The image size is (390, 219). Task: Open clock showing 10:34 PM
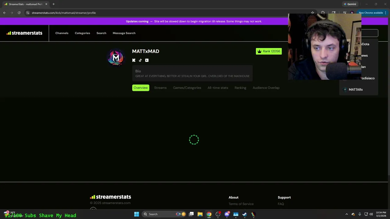tap(381, 214)
